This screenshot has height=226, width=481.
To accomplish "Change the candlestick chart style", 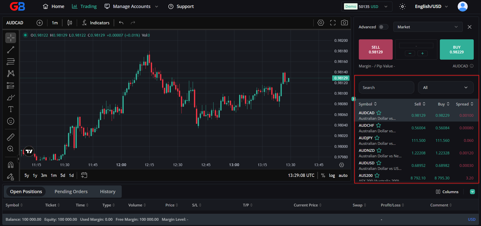I will tap(70, 23).
